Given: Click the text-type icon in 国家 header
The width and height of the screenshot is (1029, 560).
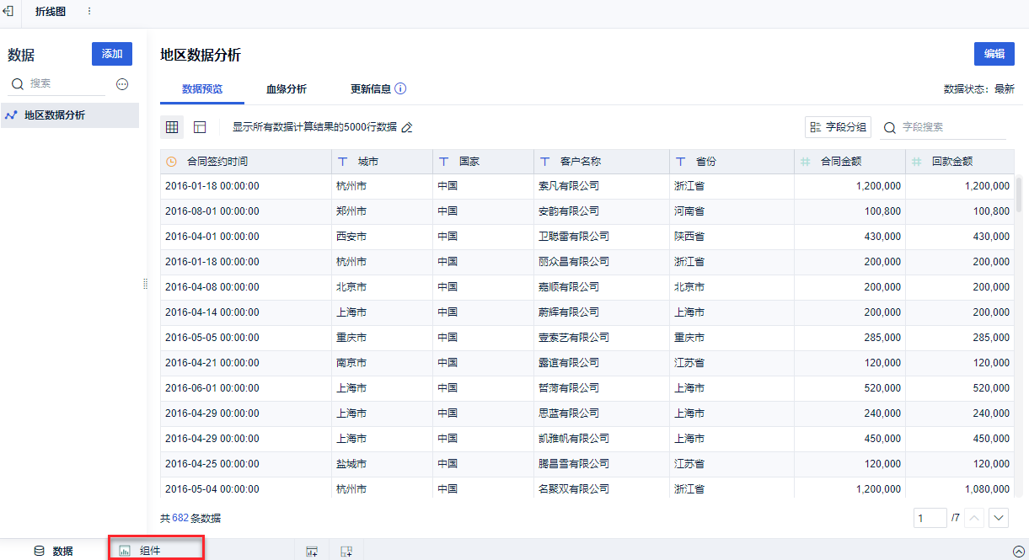Looking at the screenshot, I should pyautogui.click(x=444, y=162).
